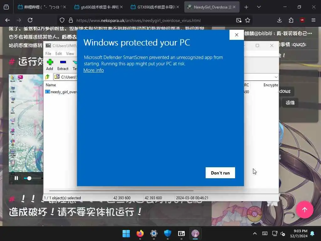The height and width of the screenshot is (241, 321).
Task: Click the touch keyboard tray icon
Action: [265, 233]
